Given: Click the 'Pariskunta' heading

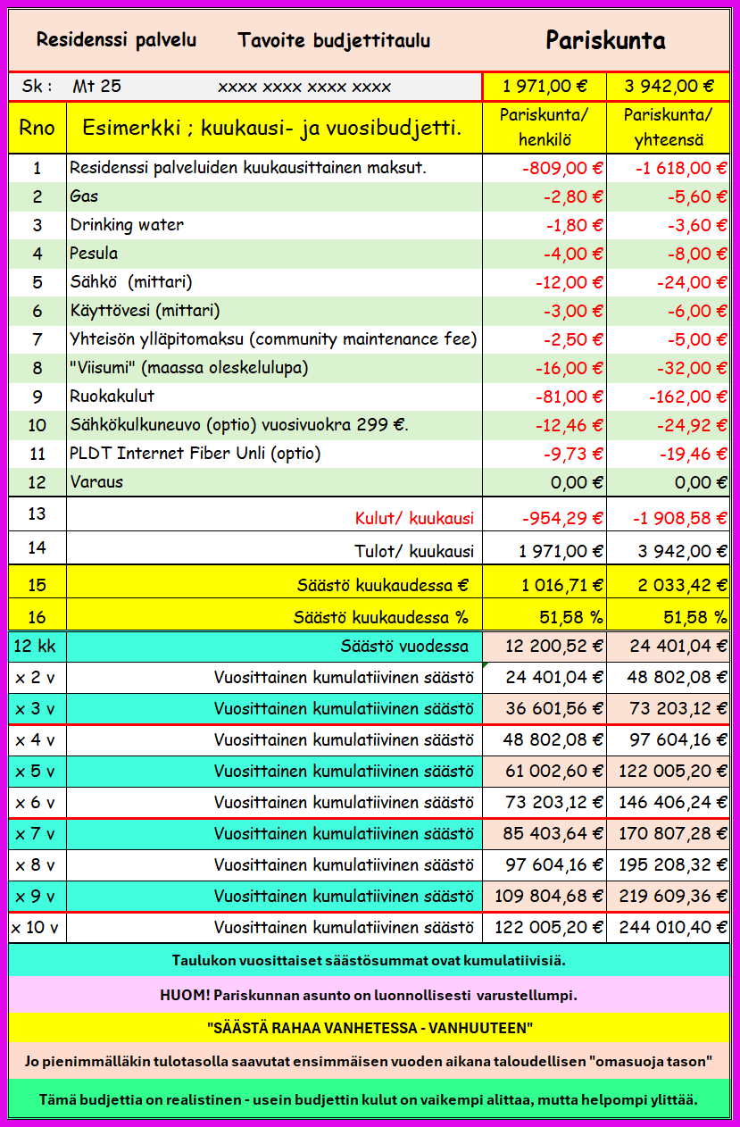Looking at the screenshot, I should (x=605, y=40).
